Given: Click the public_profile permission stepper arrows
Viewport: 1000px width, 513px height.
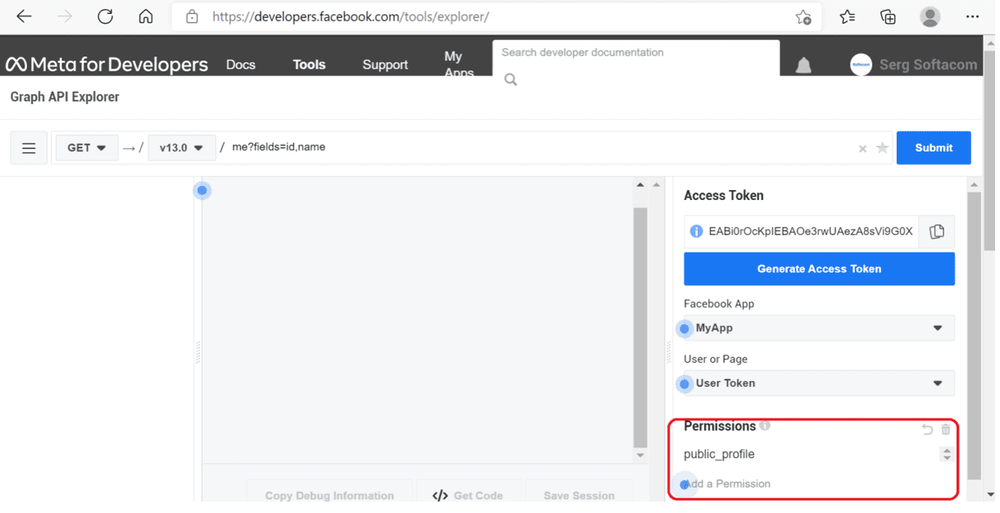Looking at the screenshot, I should [947, 454].
